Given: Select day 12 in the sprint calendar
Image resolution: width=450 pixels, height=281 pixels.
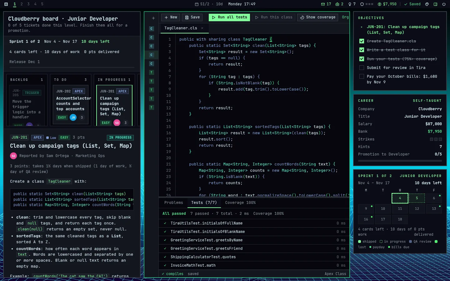Looking at the screenshot, I should tap(417, 209).
